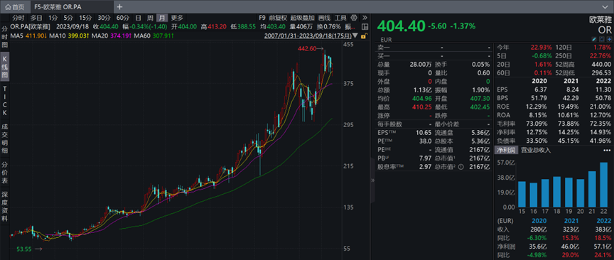Click the 买一 bid row
614x260 pixels.
[x=433, y=55]
